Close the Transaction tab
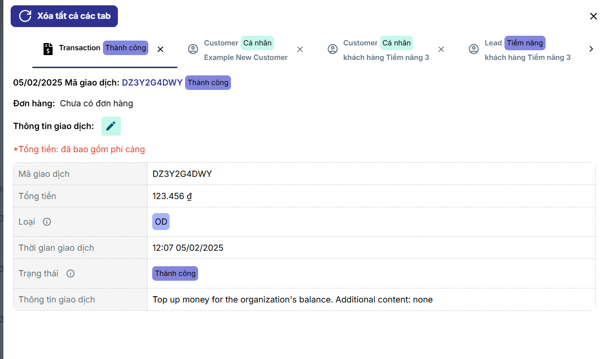 (161, 49)
